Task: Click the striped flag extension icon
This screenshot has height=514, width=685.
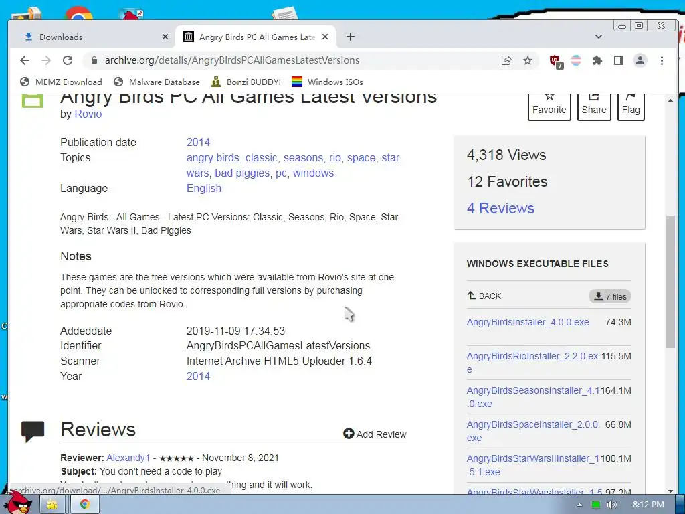Action: pyautogui.click(x=576, y=60)
